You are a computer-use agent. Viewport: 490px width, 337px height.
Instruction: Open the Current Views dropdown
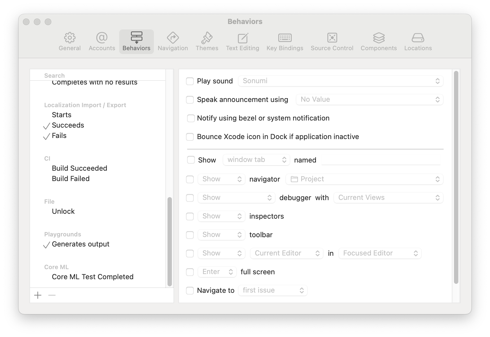388,198
